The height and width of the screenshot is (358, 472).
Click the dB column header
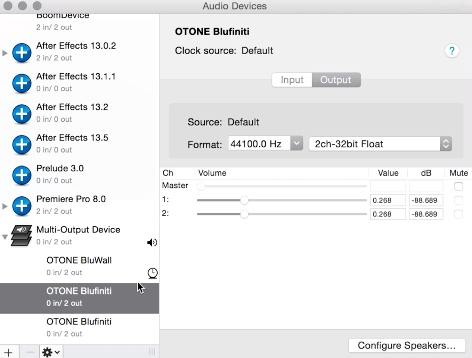pyautogui.click(x=426, y=173)
